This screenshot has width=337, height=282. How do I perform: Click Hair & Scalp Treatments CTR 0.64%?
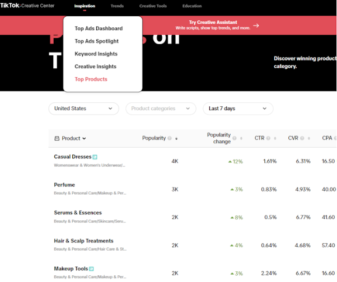269,245
